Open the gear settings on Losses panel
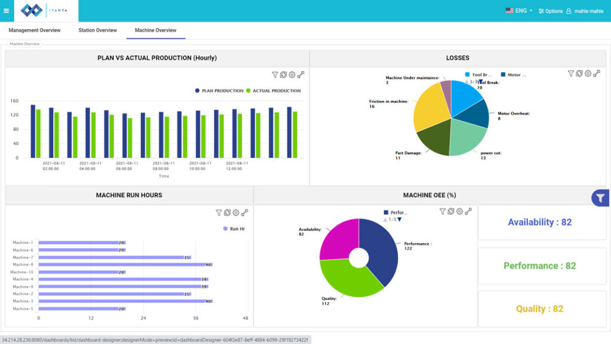The height and width of the screenshot is (344, 611). pos(588,73)
